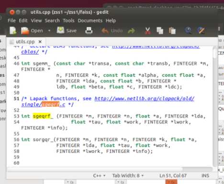The image size is (224, 184).
Task: Click the highlighted sgeqrf_ function name
Action: [43, 116]
